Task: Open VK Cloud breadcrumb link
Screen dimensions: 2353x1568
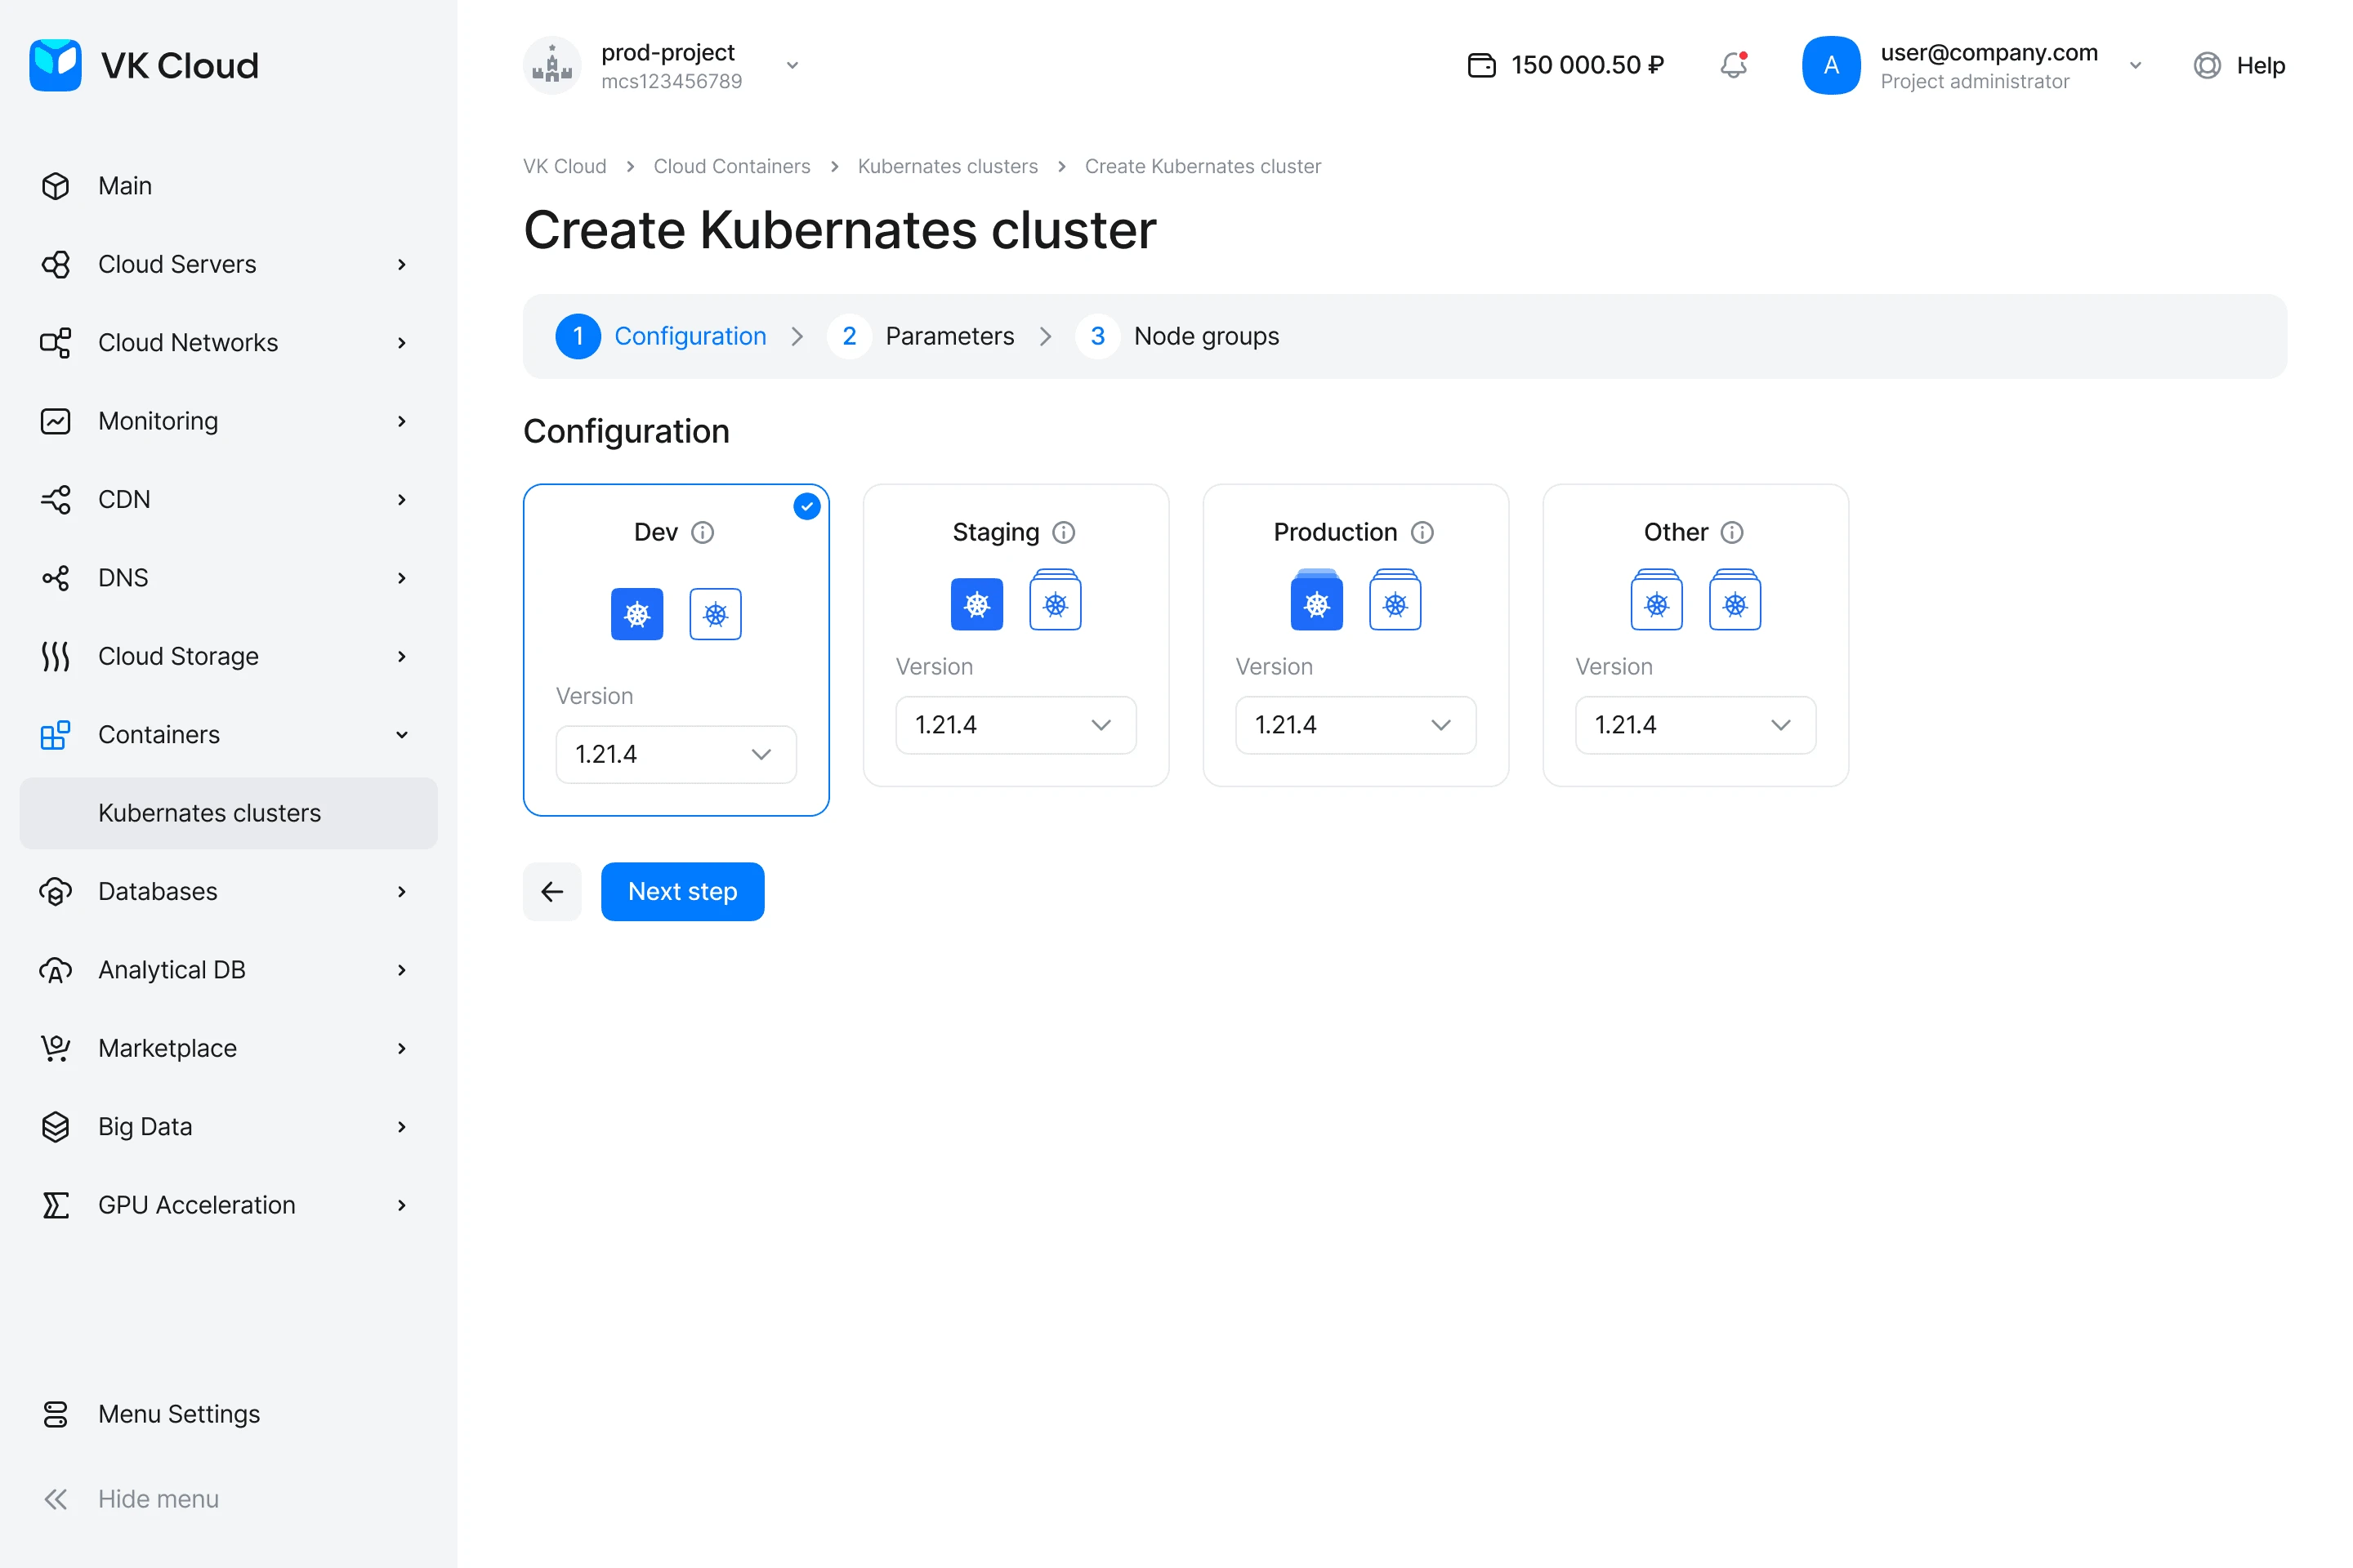Action: (565, 166)
